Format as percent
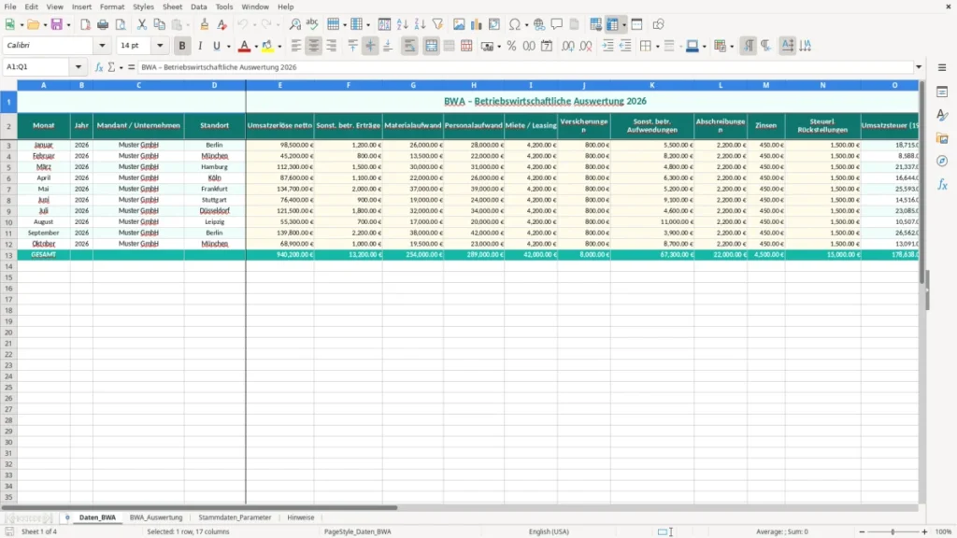This screenshot has width=957, height=538. point(511,46)
